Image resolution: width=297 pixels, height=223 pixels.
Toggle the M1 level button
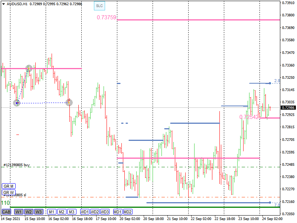[52, 212]
